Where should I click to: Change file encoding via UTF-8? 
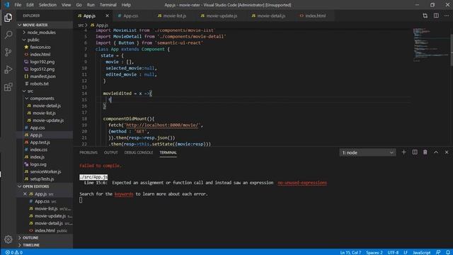(393, 252)
